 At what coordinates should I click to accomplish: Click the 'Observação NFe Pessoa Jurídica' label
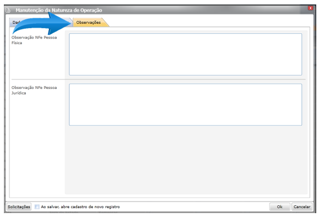click(34, 90)
